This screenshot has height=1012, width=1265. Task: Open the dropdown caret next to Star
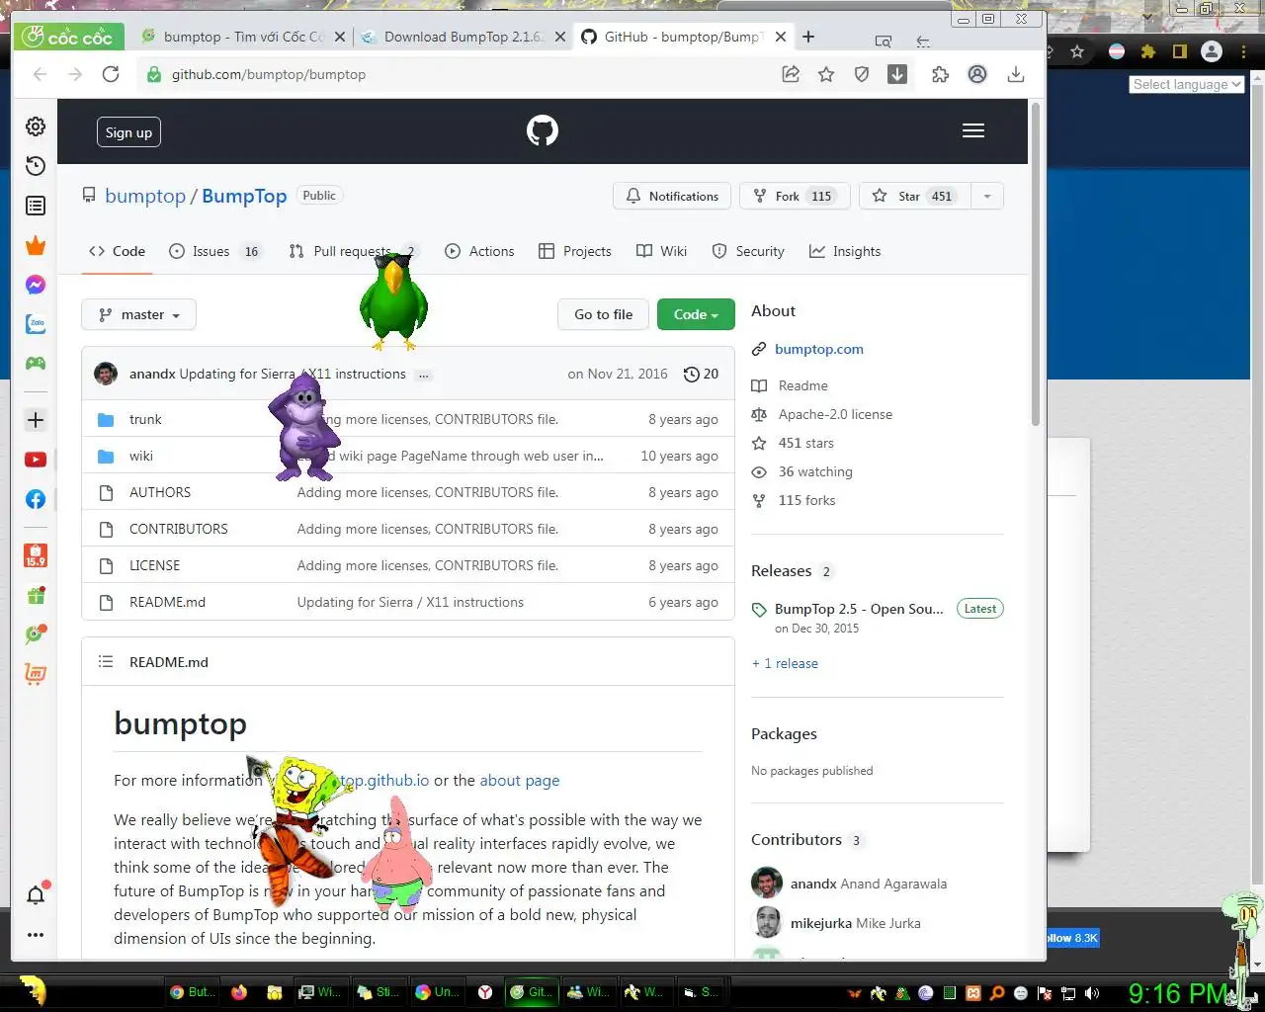(987, 196)
